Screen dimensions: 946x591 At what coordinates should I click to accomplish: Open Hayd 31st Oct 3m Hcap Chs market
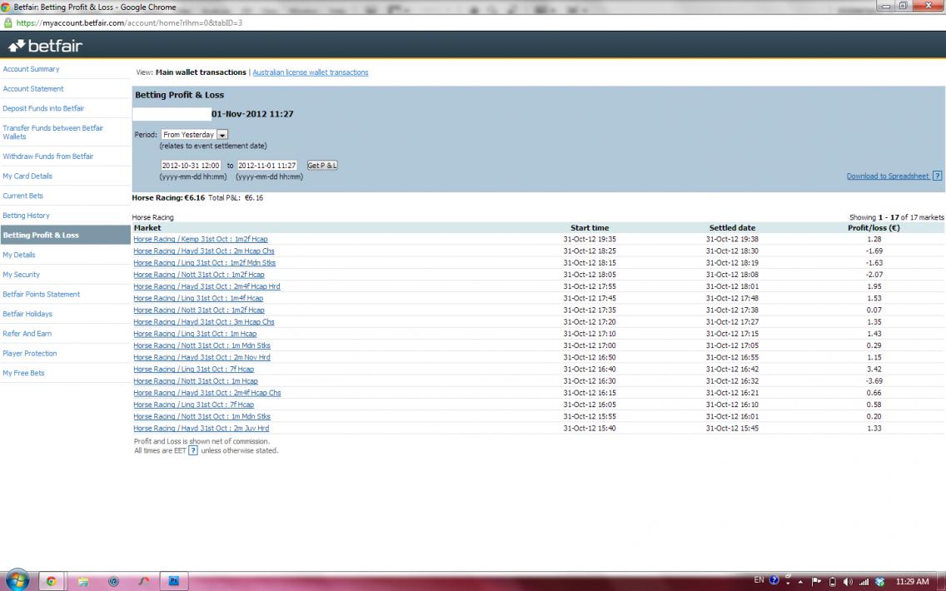(x=204, y=322)
